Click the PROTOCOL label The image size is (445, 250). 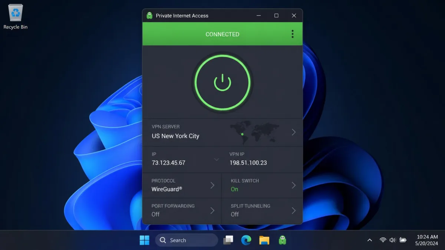pyautogui.click(x=164, y=181)
